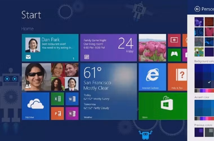Screen dimensions: 214x141
Task: Open the green Store tile
Action: tap(163, 106)
